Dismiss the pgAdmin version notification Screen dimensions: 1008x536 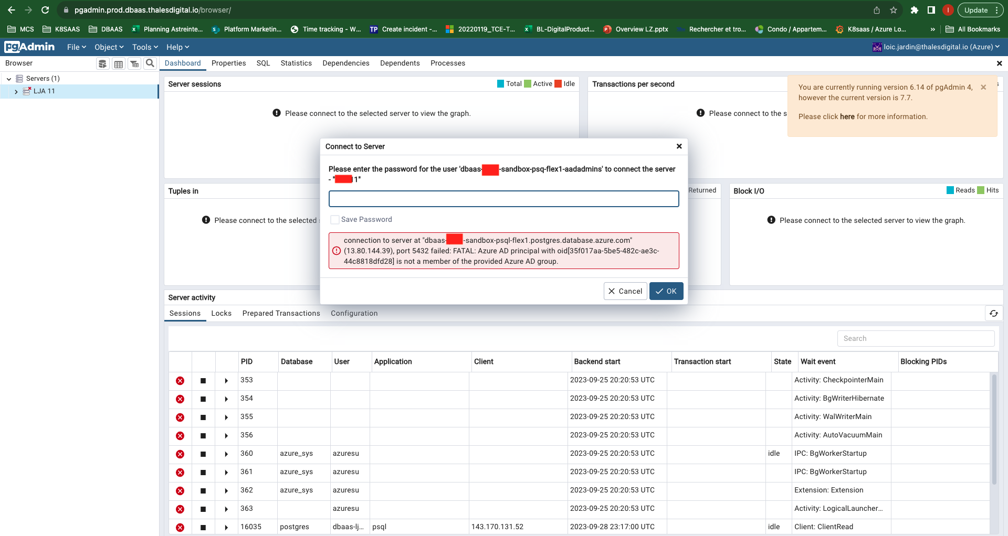tap(983, 87)
